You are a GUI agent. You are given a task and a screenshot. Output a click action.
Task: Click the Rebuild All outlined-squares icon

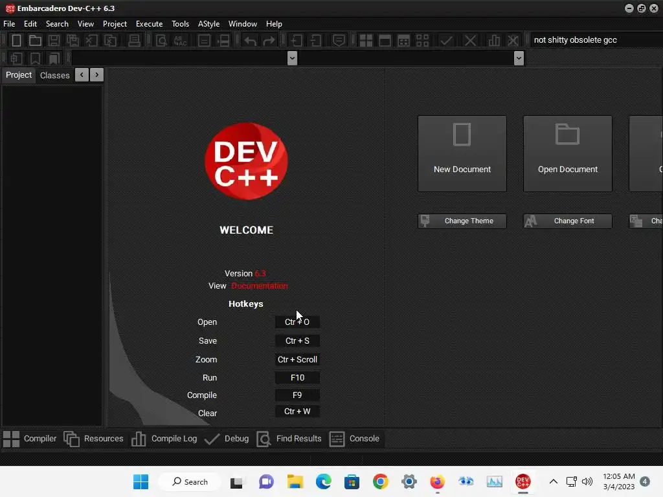click(x=422, y=41)
